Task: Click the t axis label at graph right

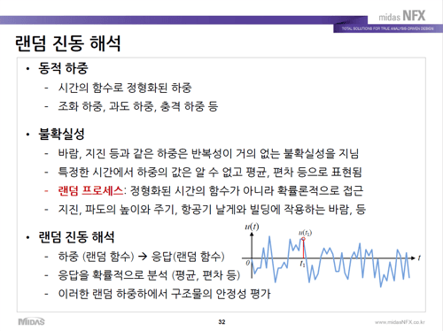Action: pyautogui.click(x=419, y=258)
